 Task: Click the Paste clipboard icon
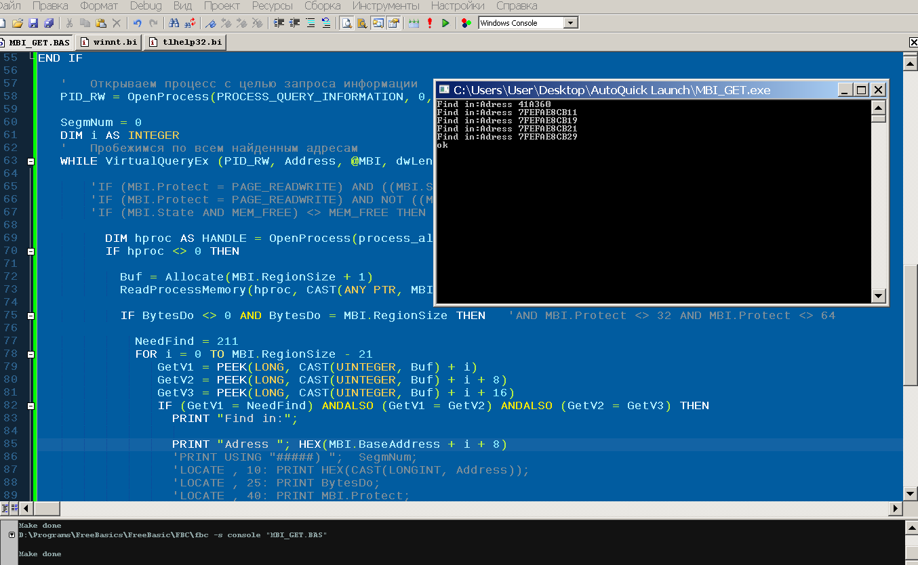click(x=100, y=23)
